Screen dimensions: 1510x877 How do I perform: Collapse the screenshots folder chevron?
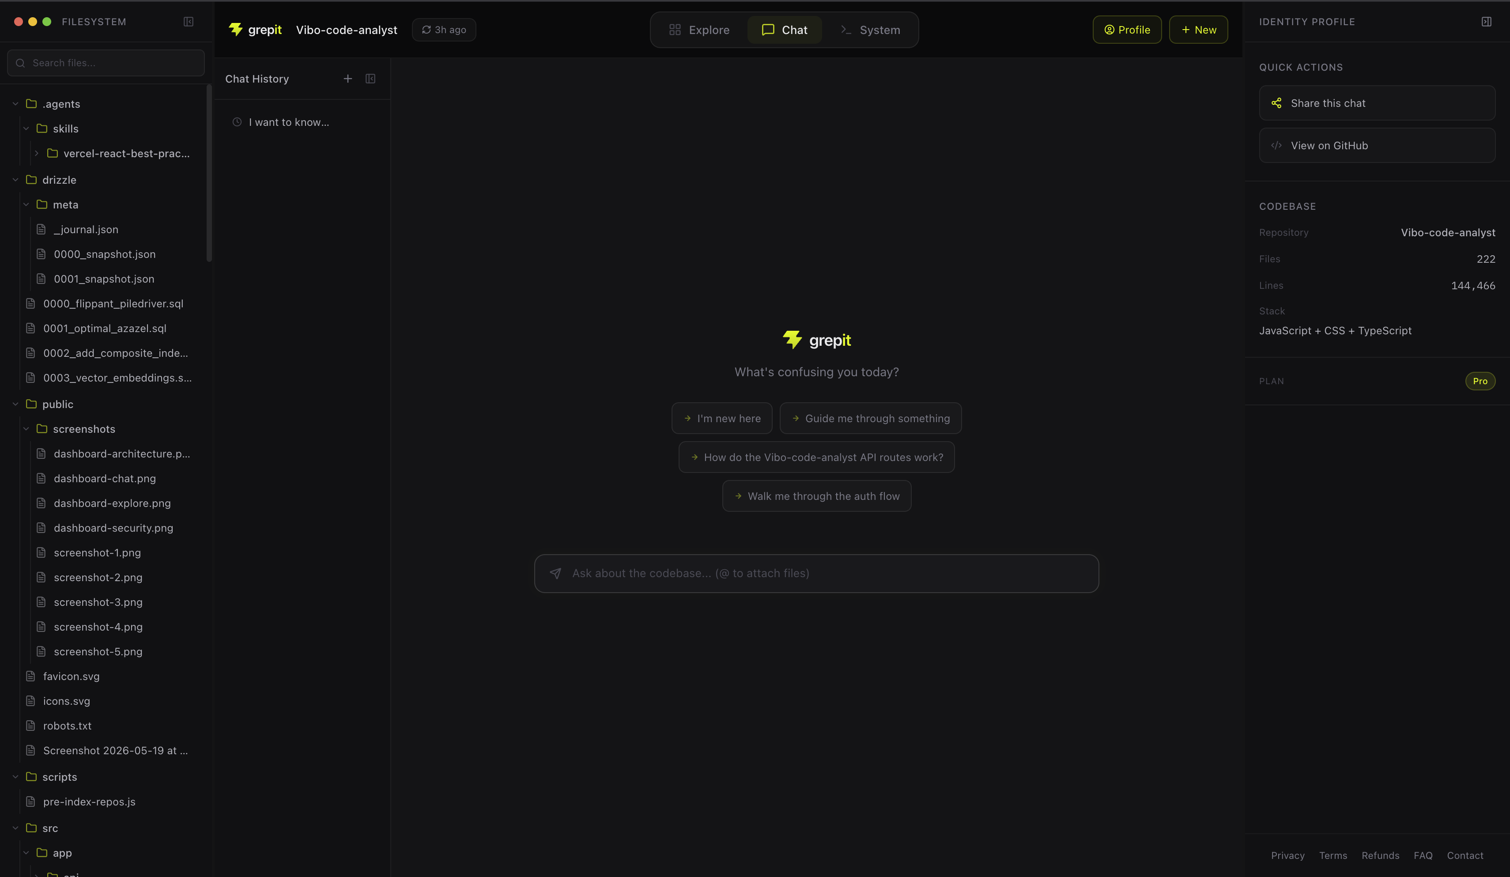pyautogui.click(x=26, y=429)
